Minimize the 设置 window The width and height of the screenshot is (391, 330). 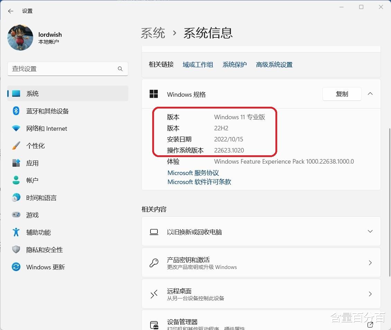click(342, 7)
